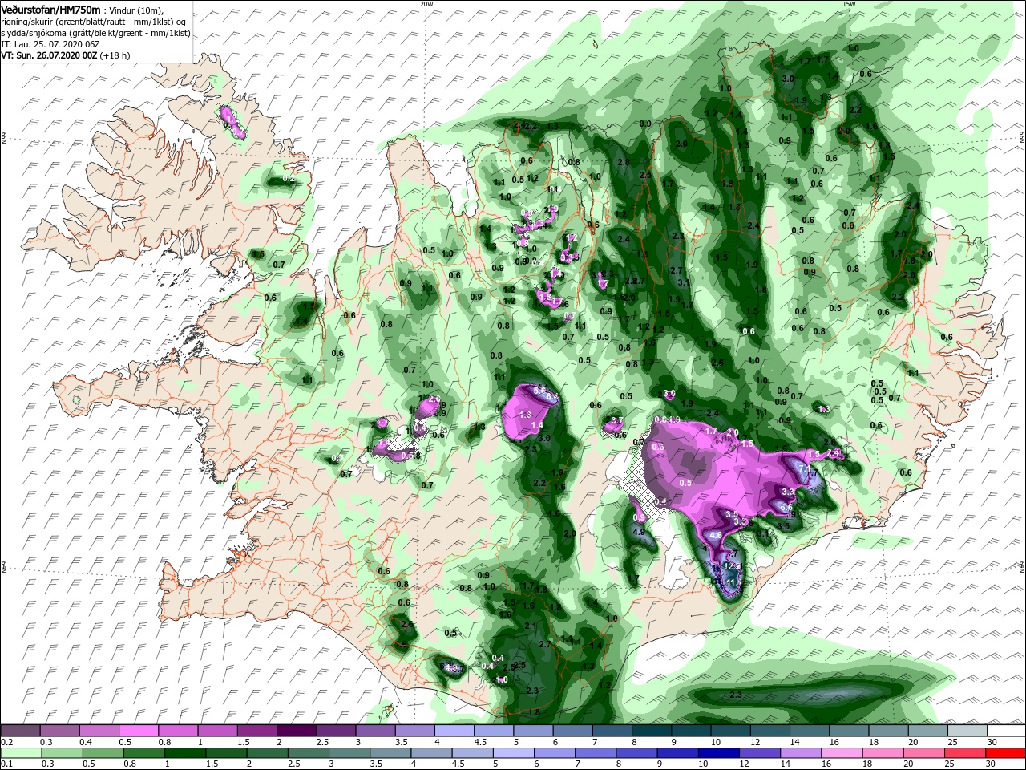Click the dark mauve 0.2 swatch in the upper legend row
The height and width of the screenshot is (770, 1026).
tap(21, 731)
